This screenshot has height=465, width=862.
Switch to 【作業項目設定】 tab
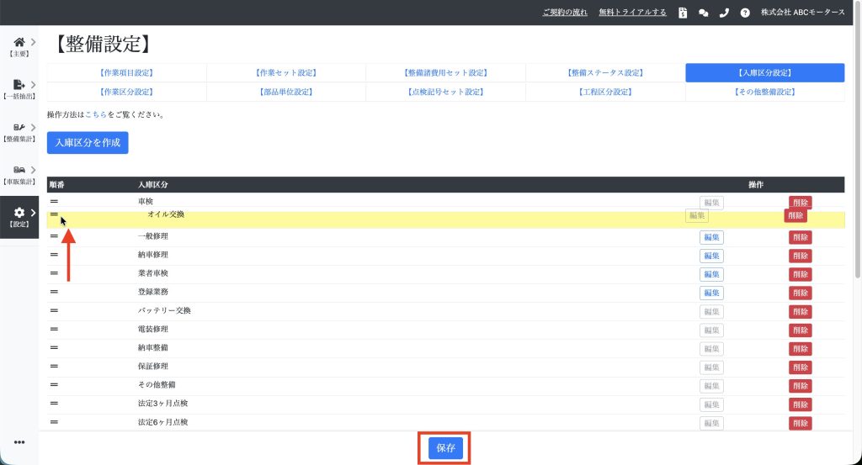[126, 73]
